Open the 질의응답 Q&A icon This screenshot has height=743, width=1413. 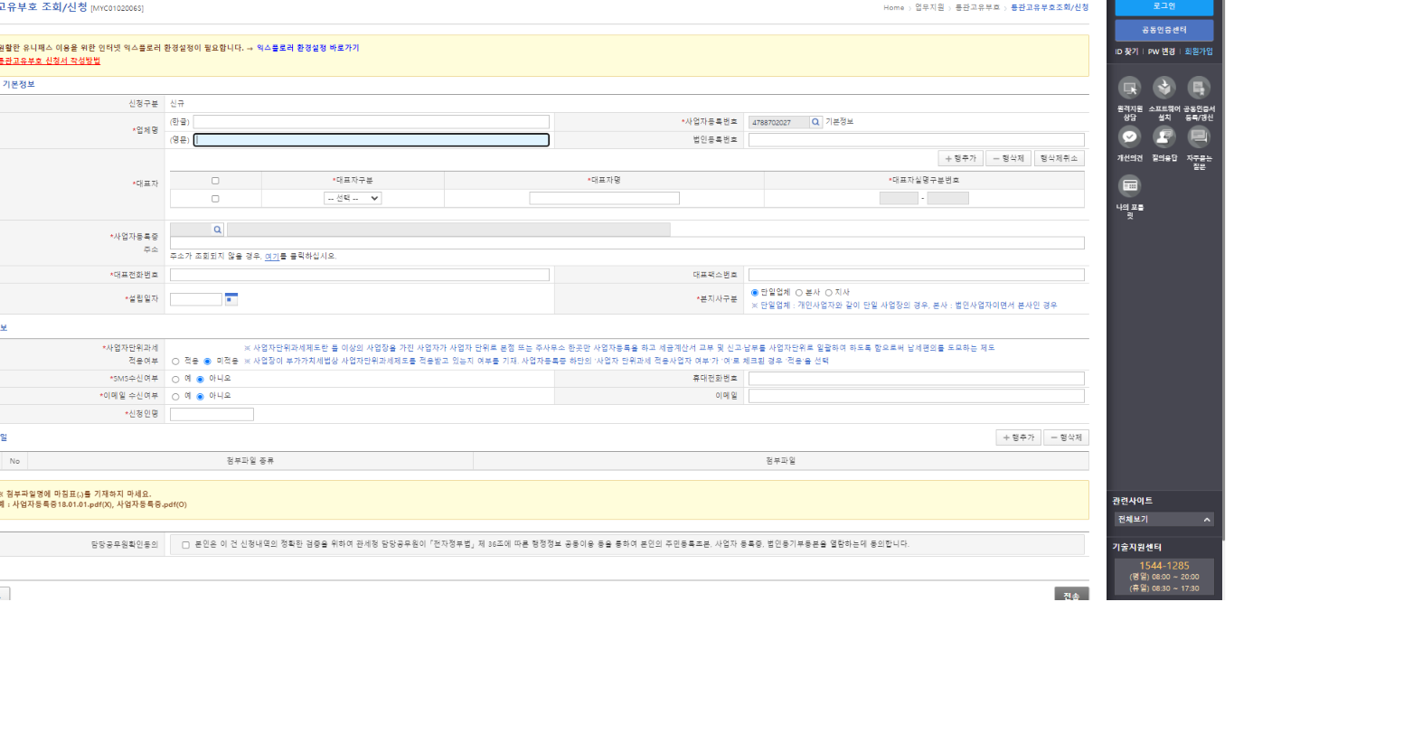tap(1164, 137)
